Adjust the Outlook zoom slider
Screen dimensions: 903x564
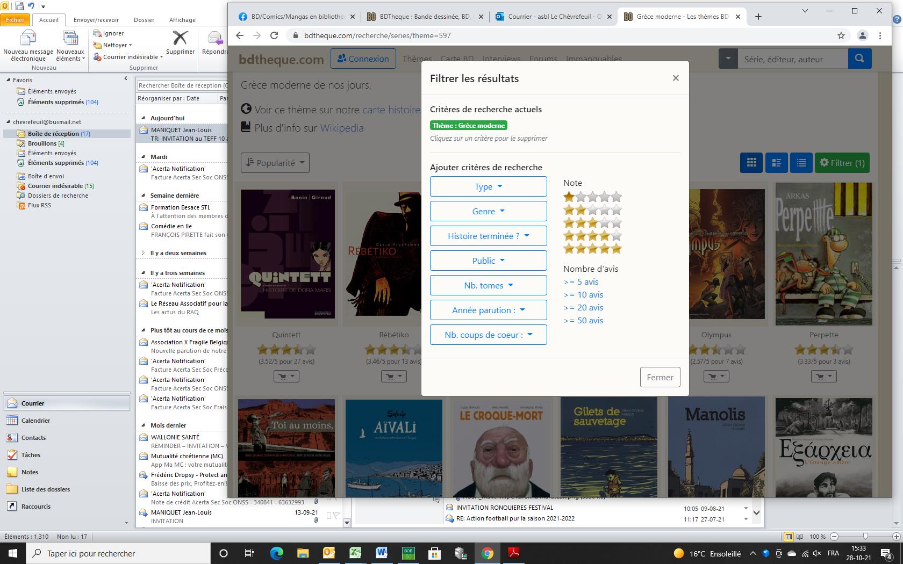(x=865, y=536)
